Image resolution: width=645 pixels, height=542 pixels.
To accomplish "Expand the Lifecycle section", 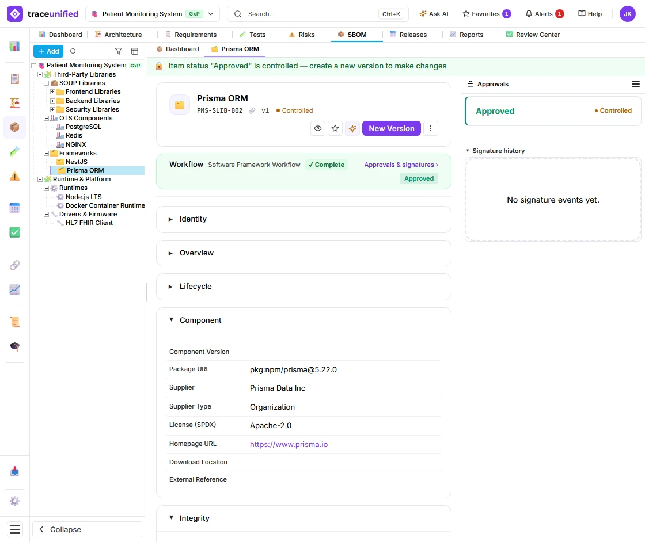I will tap(303, 287).
